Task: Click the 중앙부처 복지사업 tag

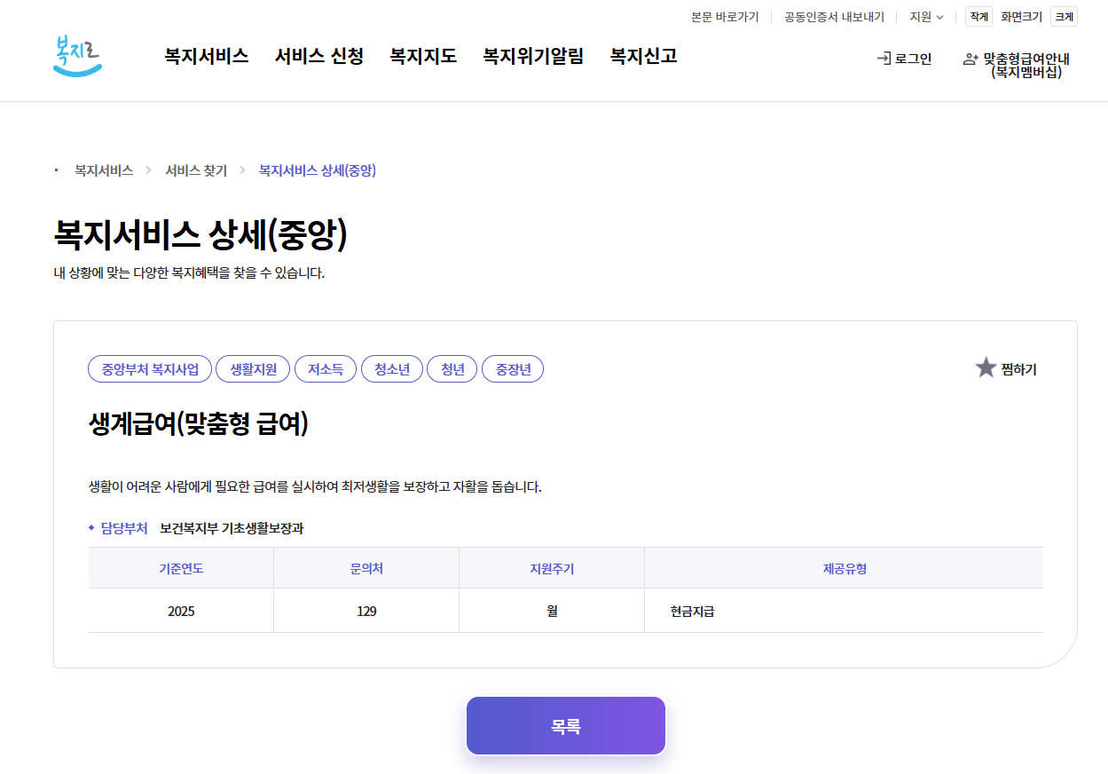Action: 150,369
